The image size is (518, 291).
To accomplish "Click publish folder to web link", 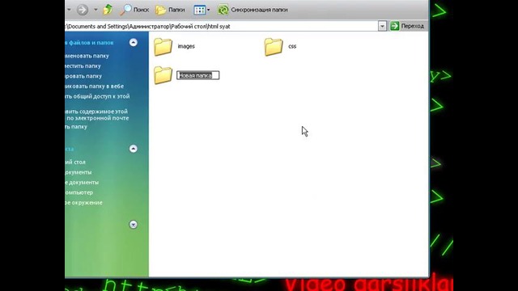I will pyautogui.click(x=95, y=86).
